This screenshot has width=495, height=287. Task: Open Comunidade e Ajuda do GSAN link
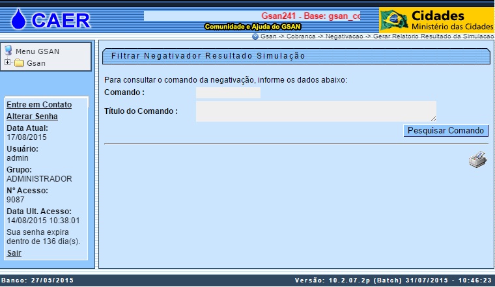tap(253, 27)
